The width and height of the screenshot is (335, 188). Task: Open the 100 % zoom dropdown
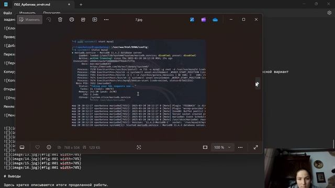(x=222, y=147)
